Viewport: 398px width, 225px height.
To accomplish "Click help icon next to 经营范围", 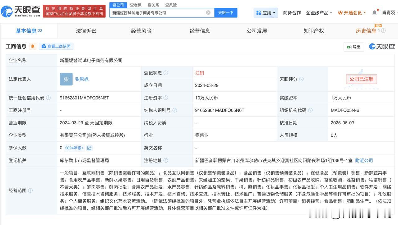I will pyautogui.click(x=30, y=191).
